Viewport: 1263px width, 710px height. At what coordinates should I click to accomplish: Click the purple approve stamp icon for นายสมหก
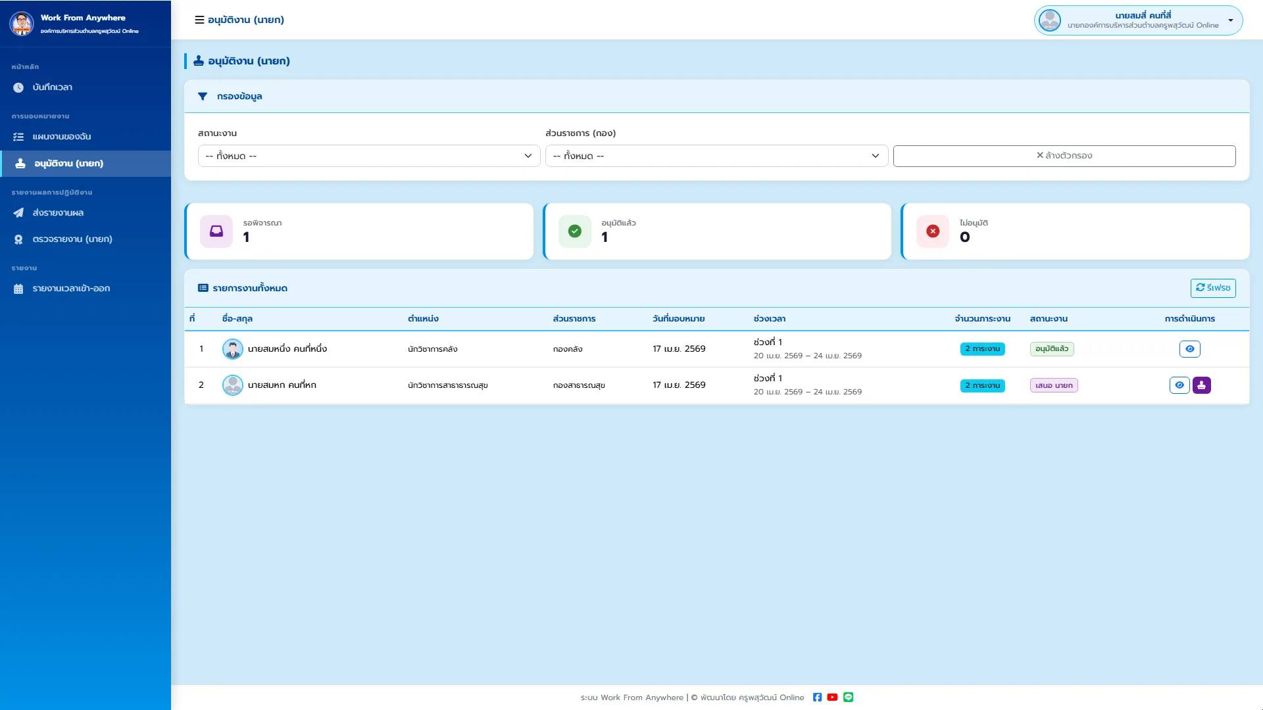1202,385
